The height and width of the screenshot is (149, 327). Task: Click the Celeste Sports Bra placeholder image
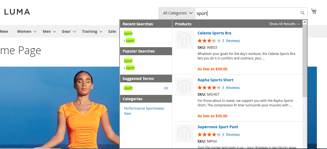tap(184, 40)
